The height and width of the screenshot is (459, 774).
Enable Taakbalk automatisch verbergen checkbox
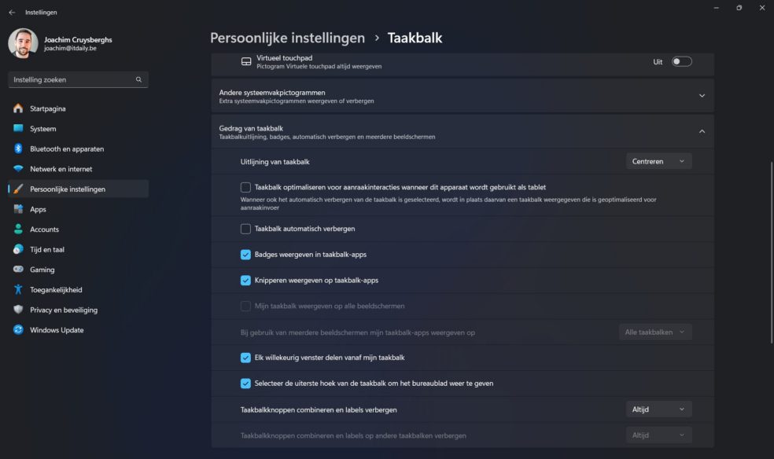pyautogui.click(x=245, y=229)
